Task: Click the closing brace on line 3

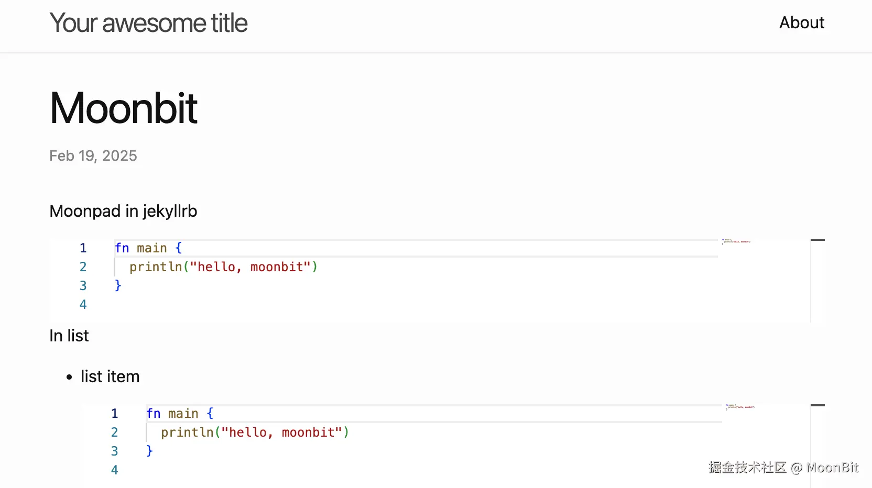Action: pyautogui.click(x=117, y=285)
